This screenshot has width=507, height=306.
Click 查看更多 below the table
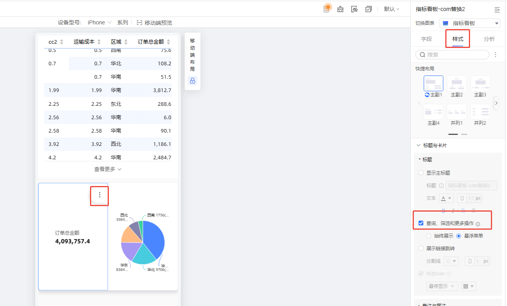[x=108, y=169]
